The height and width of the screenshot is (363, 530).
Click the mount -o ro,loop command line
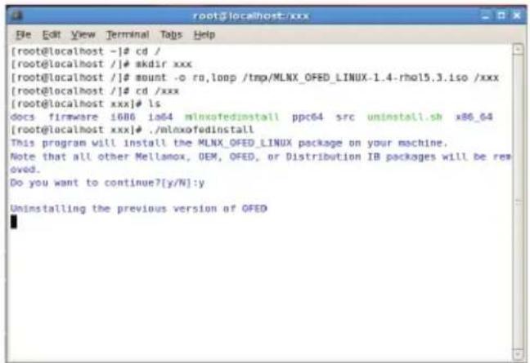click(254, 77)
